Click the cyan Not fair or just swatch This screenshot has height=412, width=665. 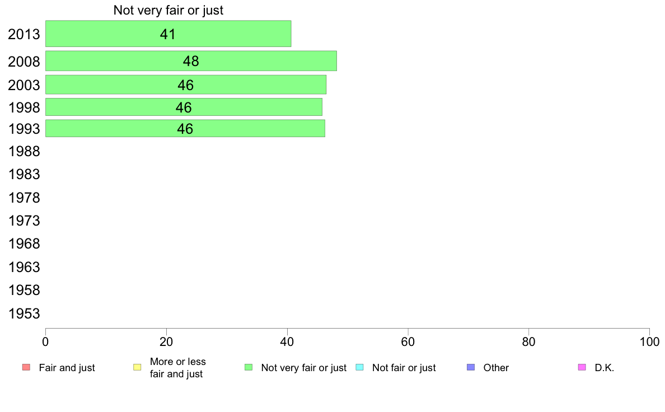point(359,367)
